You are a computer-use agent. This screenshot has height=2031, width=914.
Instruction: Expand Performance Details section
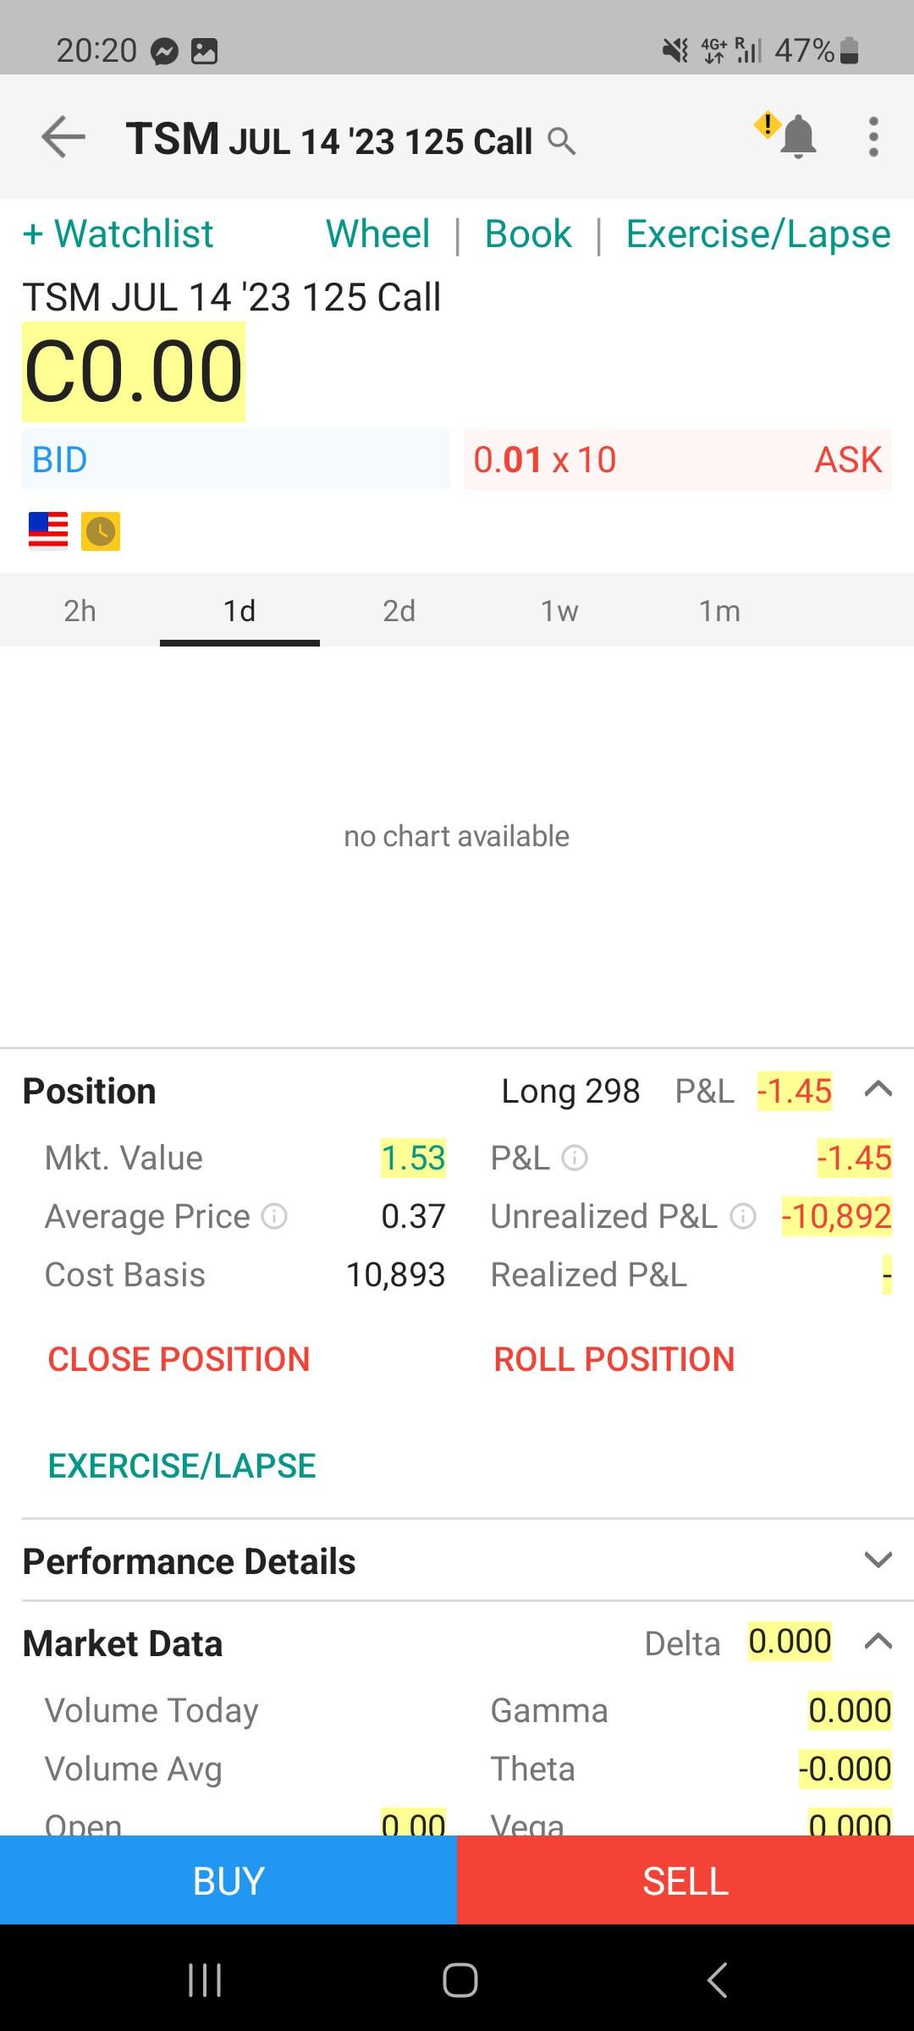click(x=878, y=1560)
